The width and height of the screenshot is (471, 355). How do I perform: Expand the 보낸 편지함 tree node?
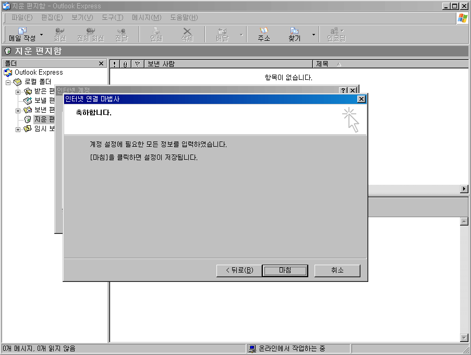(x=18, y=111)
